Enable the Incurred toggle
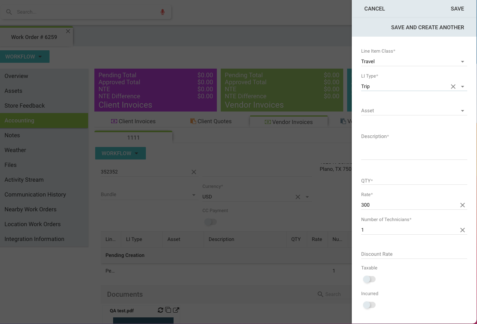 pyautogui.click(x=369, y=305)
